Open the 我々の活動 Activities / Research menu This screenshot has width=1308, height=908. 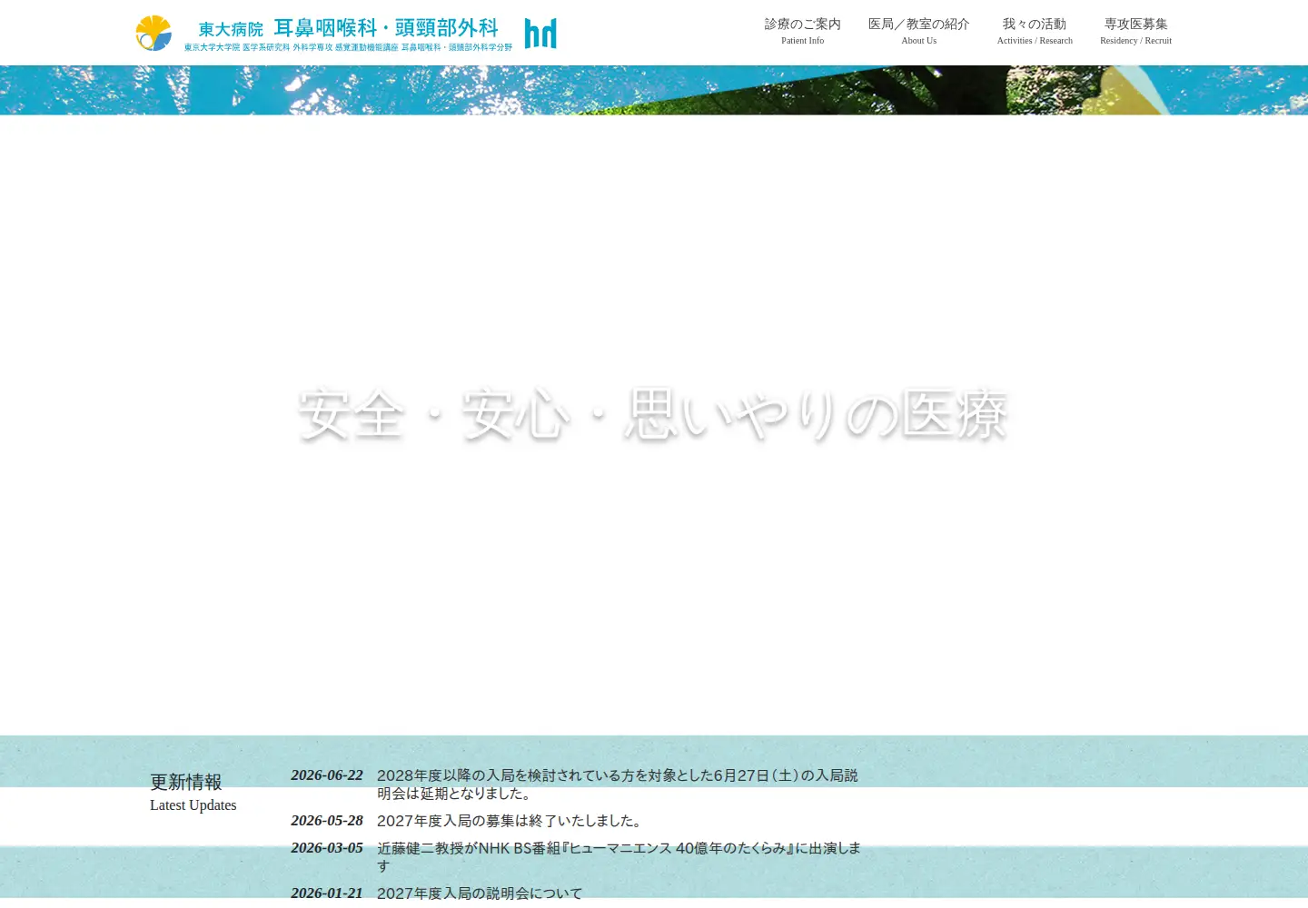[x=1035, y=31]
